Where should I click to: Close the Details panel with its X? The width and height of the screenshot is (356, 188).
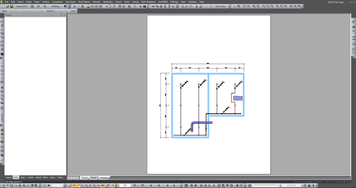pyautogui.click(x=64, y=15)
